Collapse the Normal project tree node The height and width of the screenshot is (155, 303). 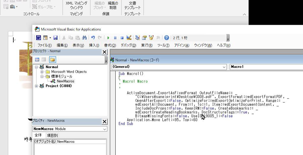36,67
